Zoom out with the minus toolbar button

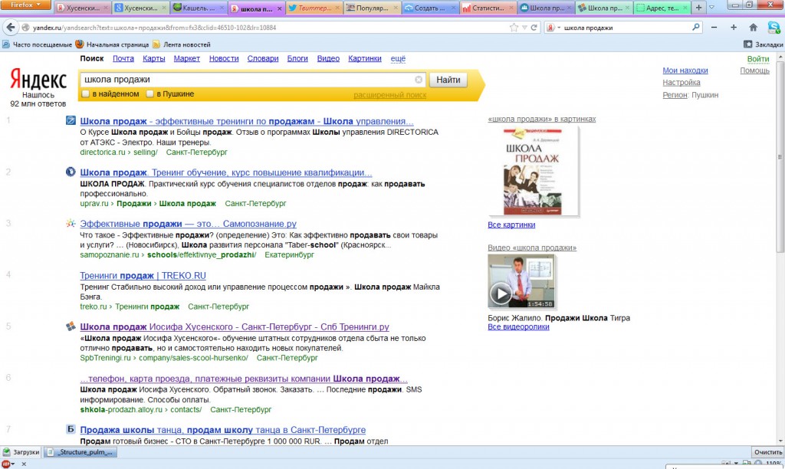pyautogui.click(x=714, y=28)
